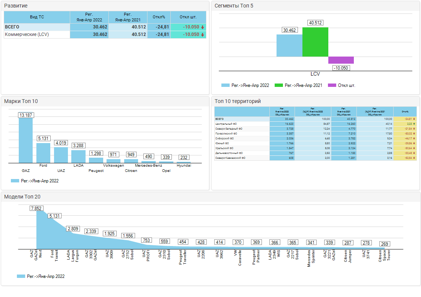Click the down arrow for Приволжский ФО
Image resolution: width=421 pixels, height=297 pixels.
point(414,133)
